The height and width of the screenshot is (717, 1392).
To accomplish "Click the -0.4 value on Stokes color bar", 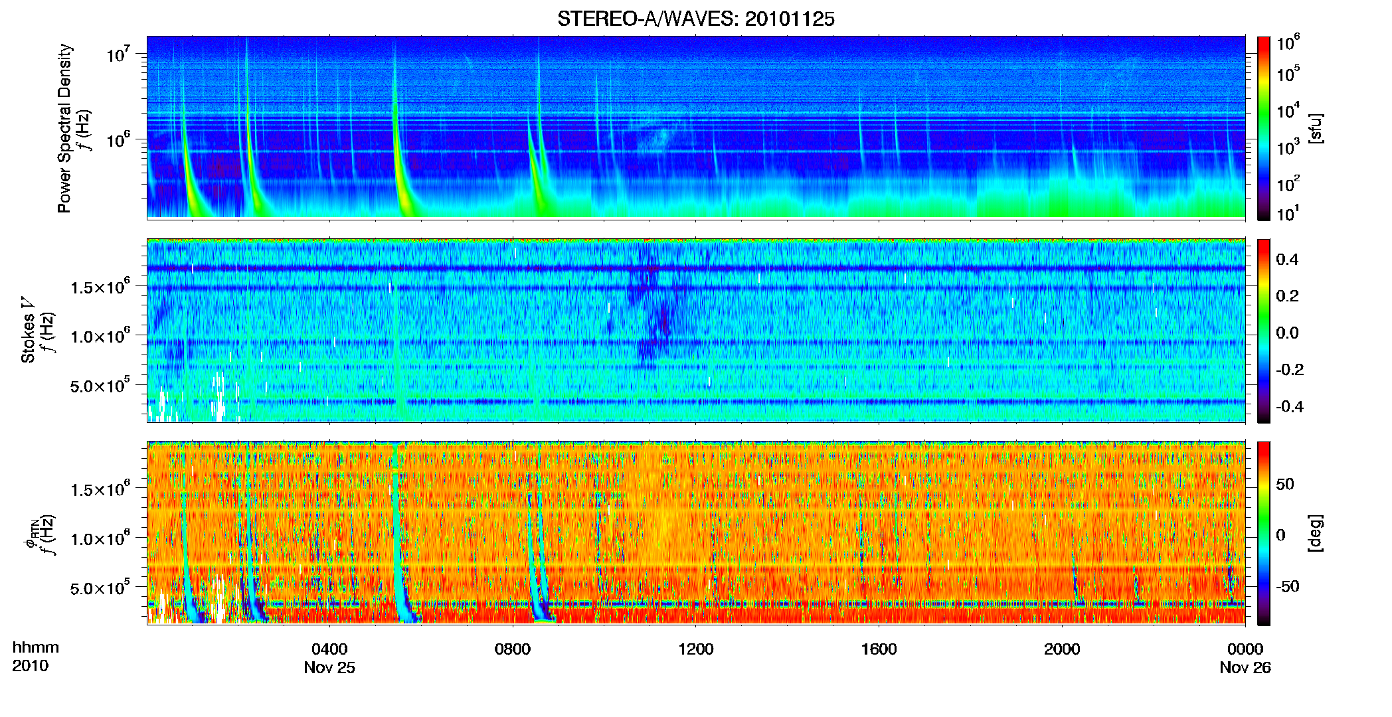I will (x=1290, y=406).
